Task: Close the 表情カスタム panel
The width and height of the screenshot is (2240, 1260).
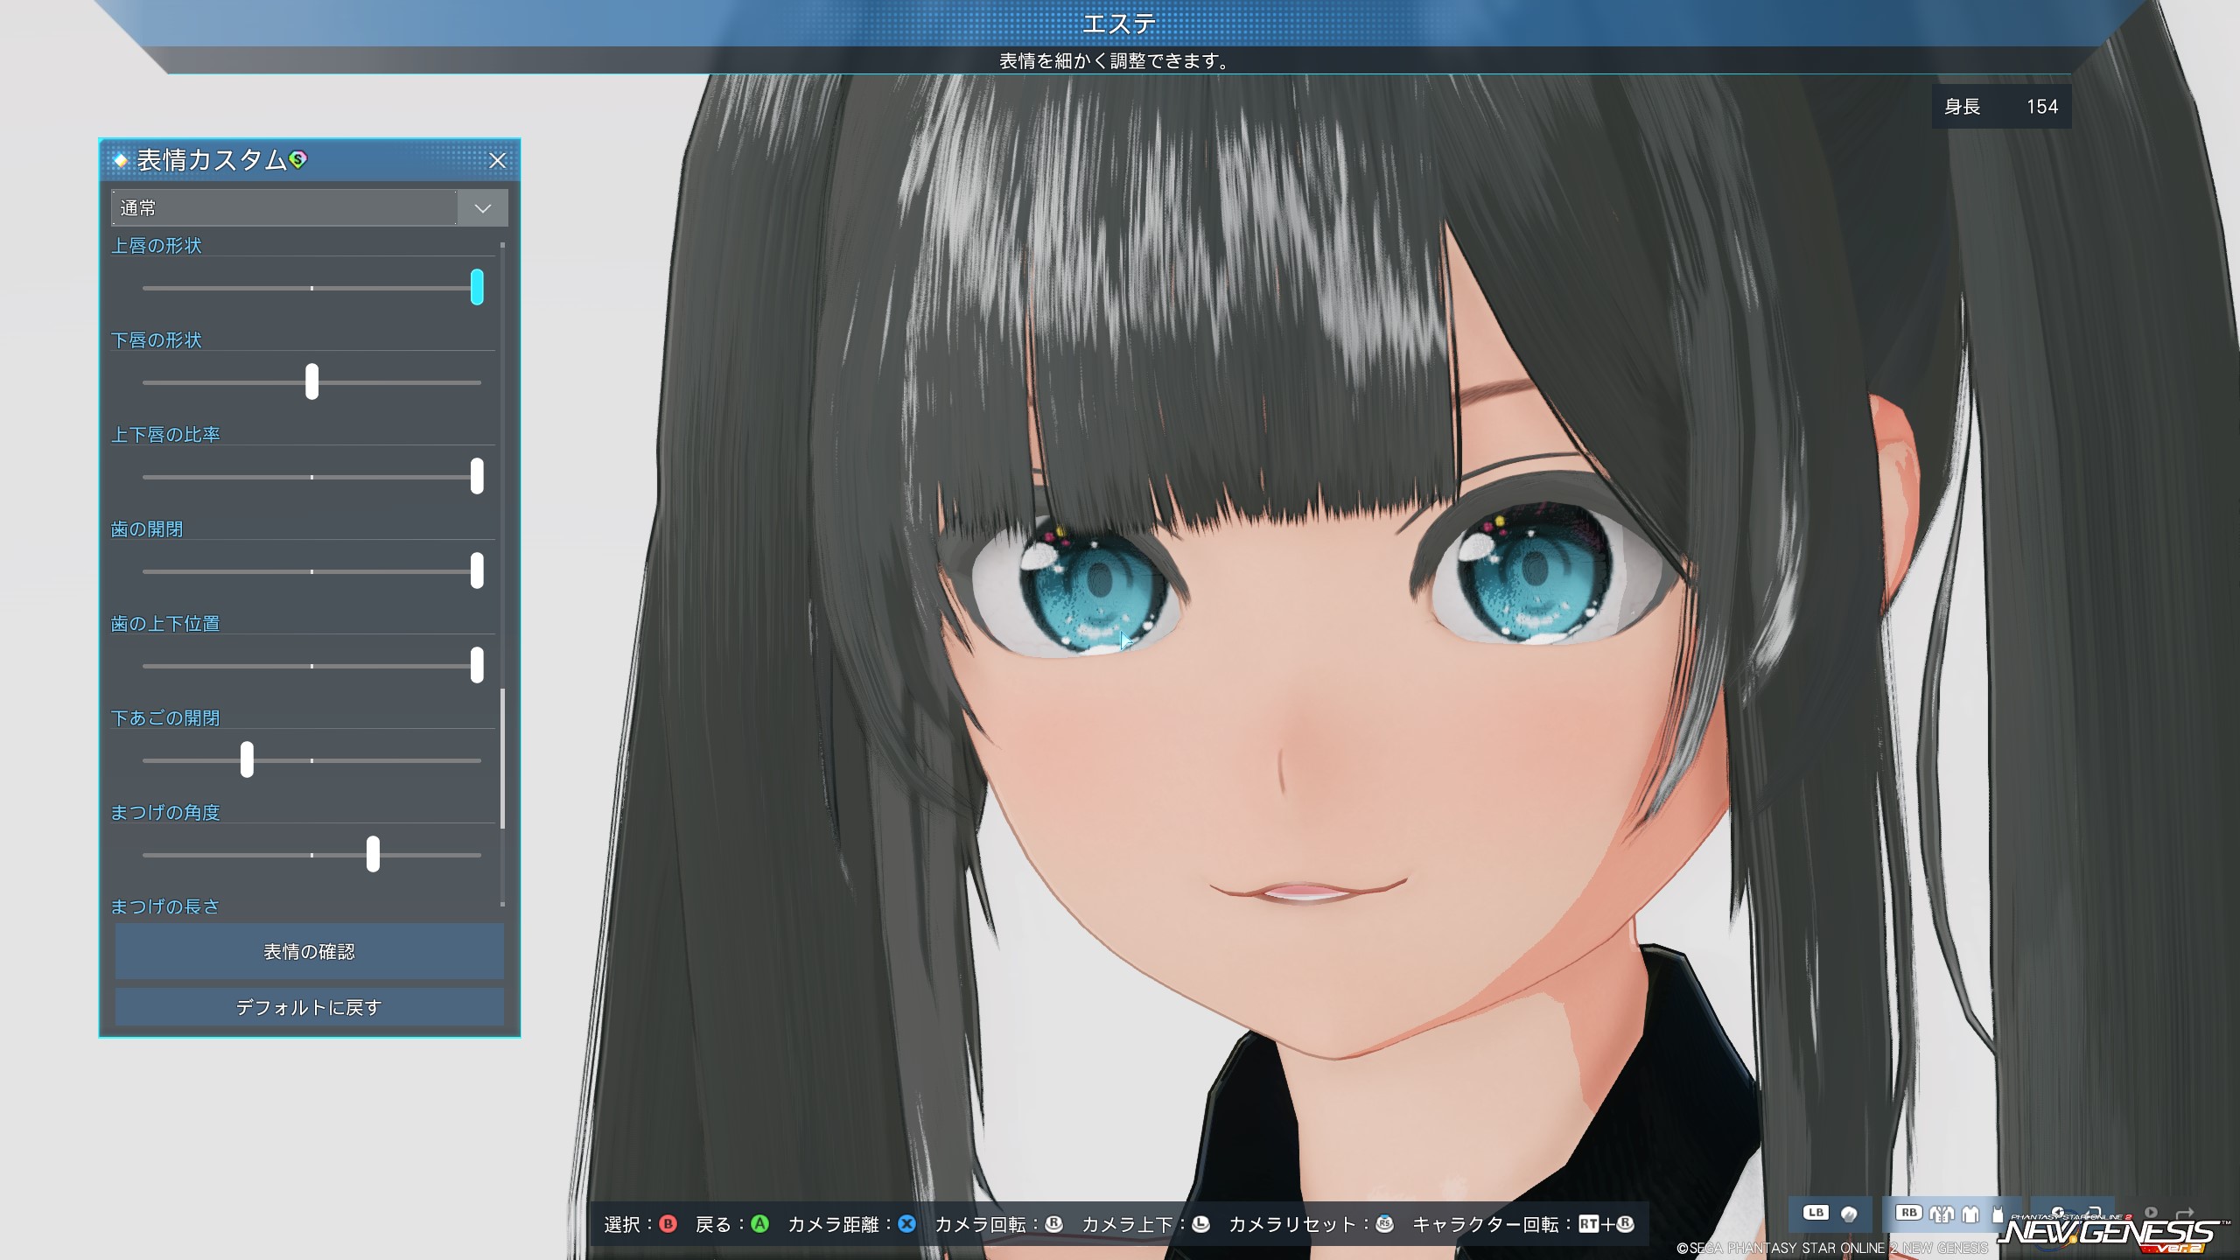Action: pyautogui.click(x=497, y=160)
